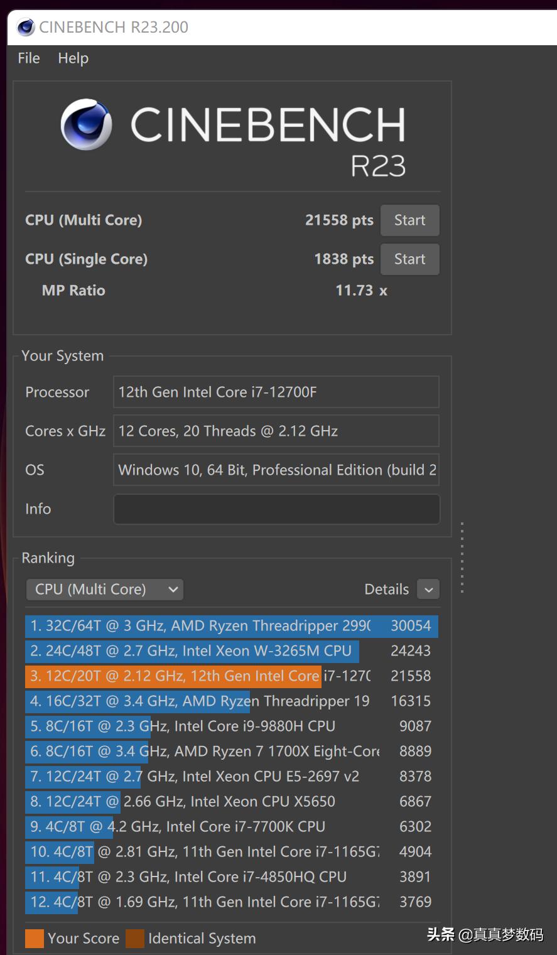557x955 pixels.
Task: Select the highlighted orange i7-12700 ranking row
Action: pos(231,676)
